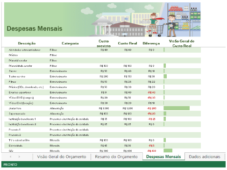Select the Gás description cell

click(11, 151)
